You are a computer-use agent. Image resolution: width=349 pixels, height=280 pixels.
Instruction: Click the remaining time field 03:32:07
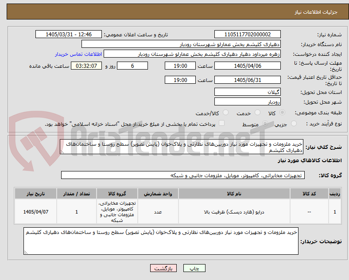point(86,66)
